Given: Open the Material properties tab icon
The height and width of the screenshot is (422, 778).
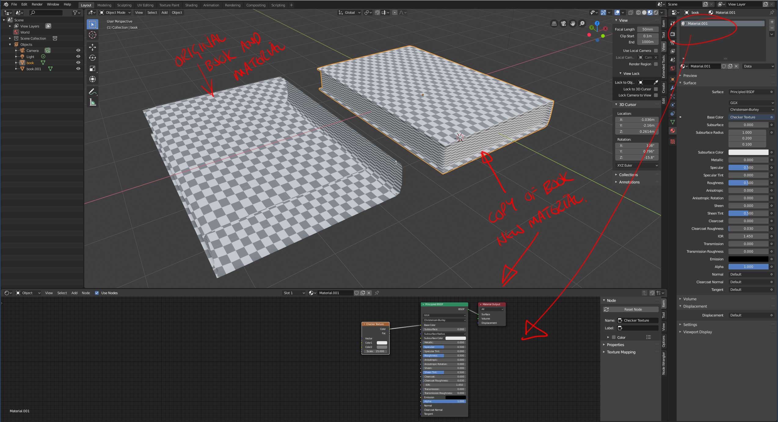Looking at the screenshot, I should pyautogui.click(x=673, y=131).
